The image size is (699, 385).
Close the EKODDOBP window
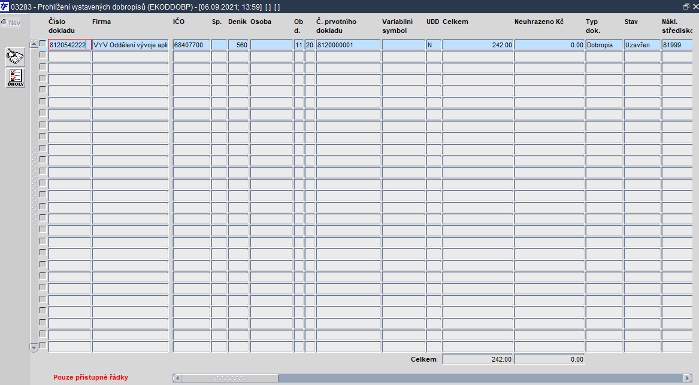pos(695,7)
